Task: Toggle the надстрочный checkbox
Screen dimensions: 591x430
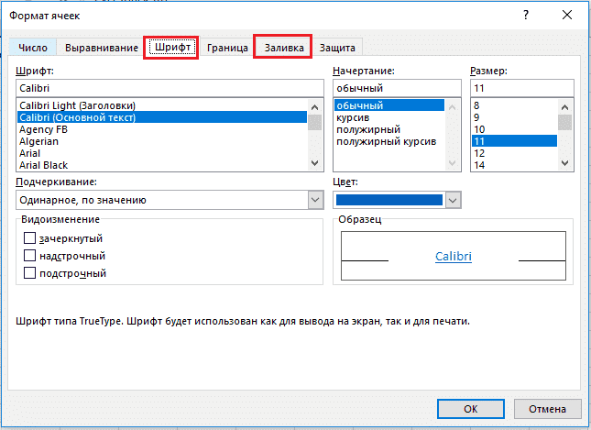Action: pyautogui.click(x=30, y=256)
